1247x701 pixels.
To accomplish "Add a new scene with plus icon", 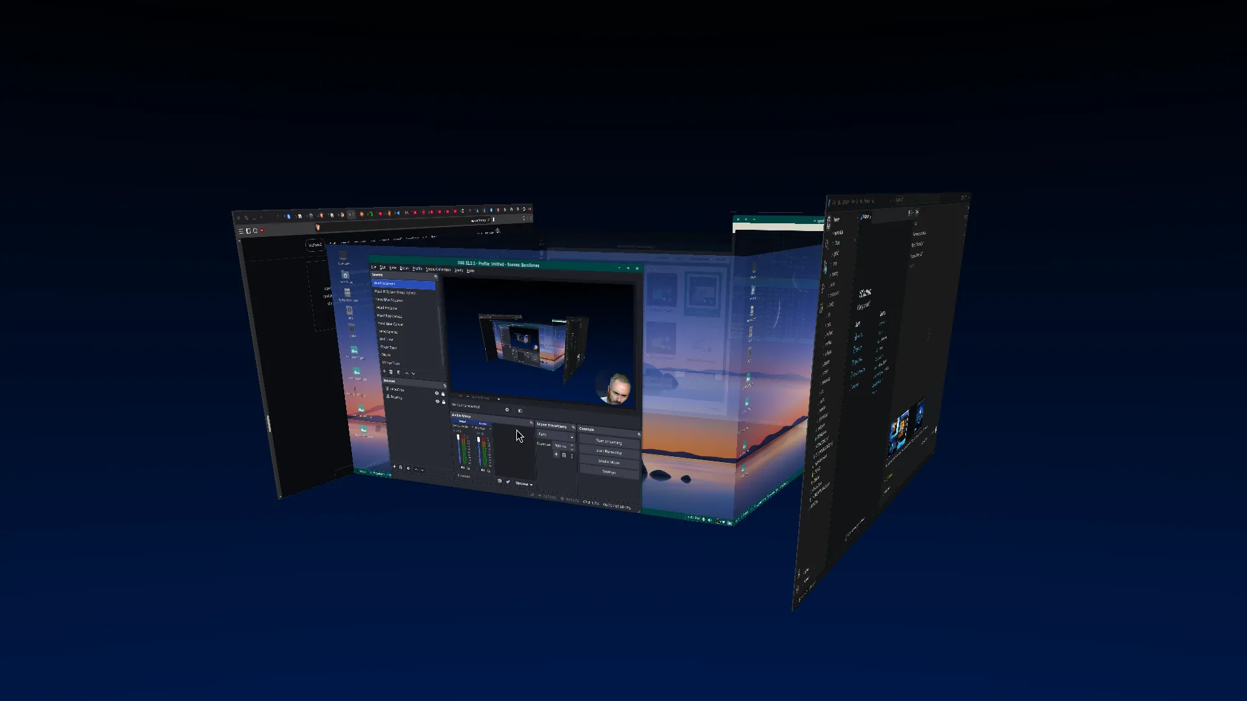I will [384, 371].
